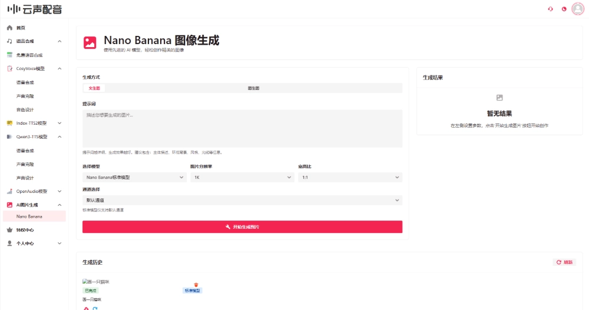
Task: Click the 云声配音 logo
Action: [x=34, y=9]
